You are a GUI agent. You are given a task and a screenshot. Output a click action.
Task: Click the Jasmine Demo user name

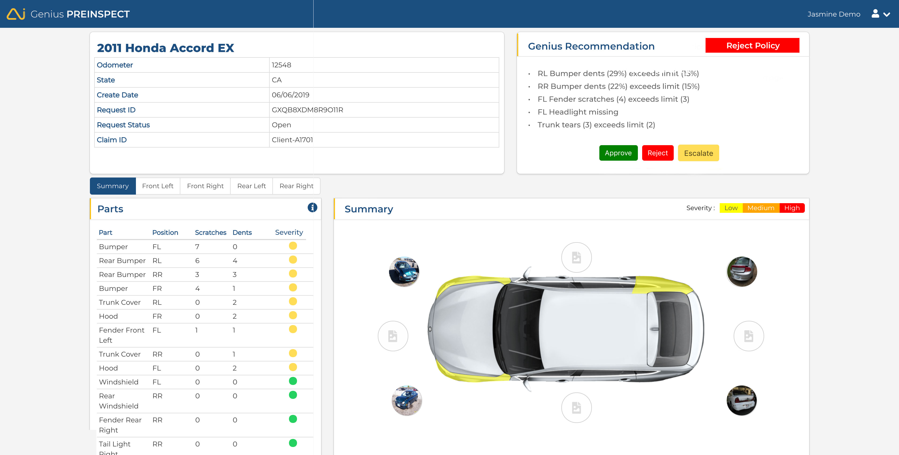(x=834, y=14)
